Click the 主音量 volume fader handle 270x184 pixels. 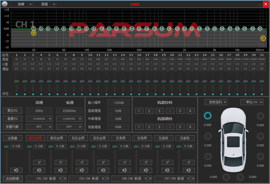click(7, 147)
